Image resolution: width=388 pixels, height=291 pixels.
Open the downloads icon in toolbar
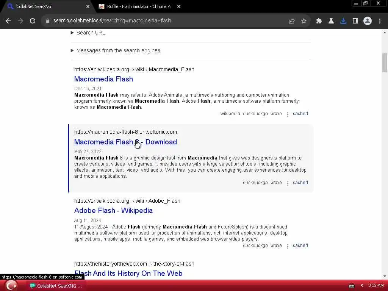point(343,21)
